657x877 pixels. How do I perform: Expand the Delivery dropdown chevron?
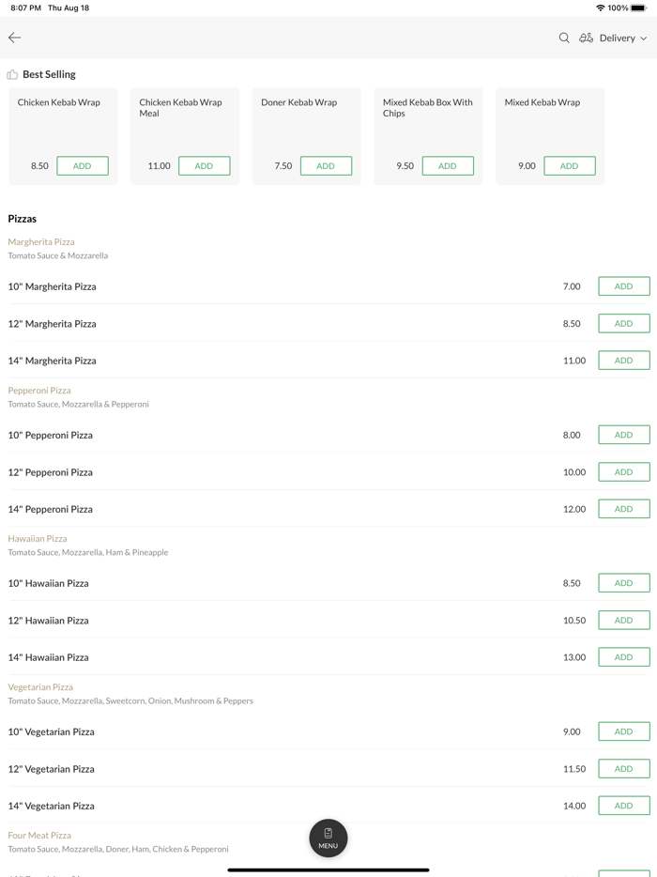coord(644,38)
